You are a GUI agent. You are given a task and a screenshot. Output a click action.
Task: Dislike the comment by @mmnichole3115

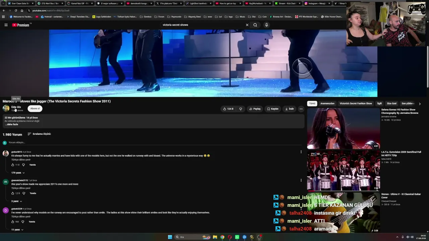(x=23, y=193)
